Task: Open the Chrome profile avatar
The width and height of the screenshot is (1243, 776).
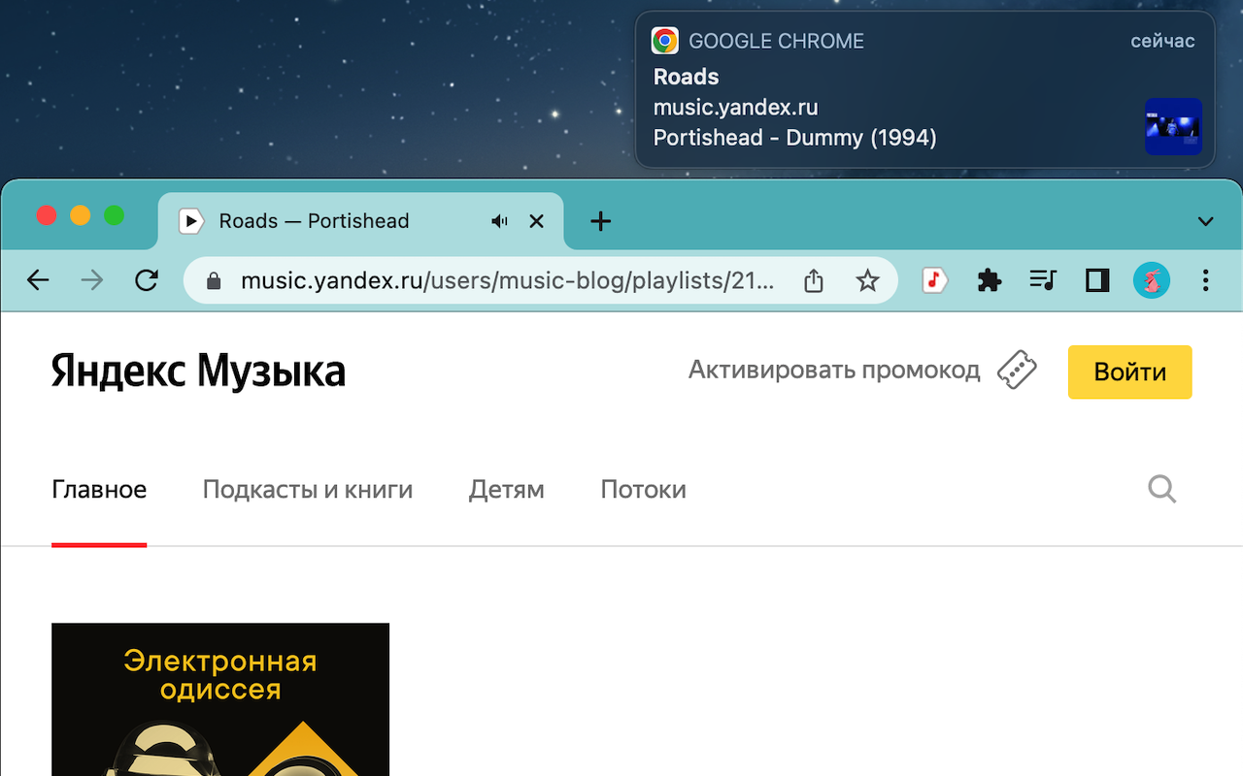Action: coord(1152,281)
